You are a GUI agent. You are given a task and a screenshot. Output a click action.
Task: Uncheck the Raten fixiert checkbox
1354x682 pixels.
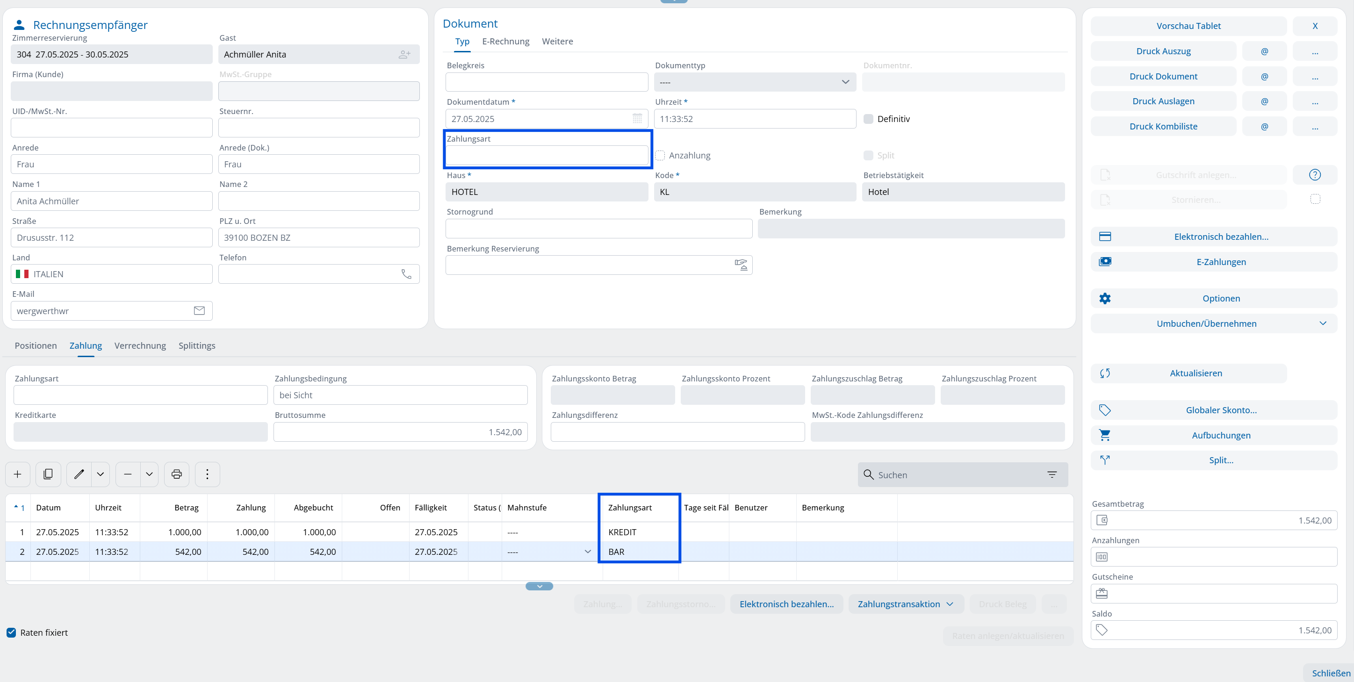point(12,632)
